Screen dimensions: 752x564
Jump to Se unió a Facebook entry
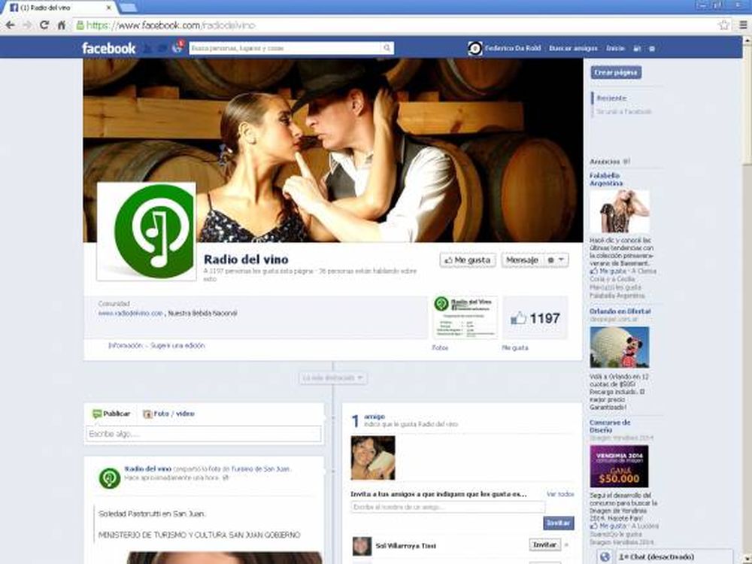click(x=623, y=112)
